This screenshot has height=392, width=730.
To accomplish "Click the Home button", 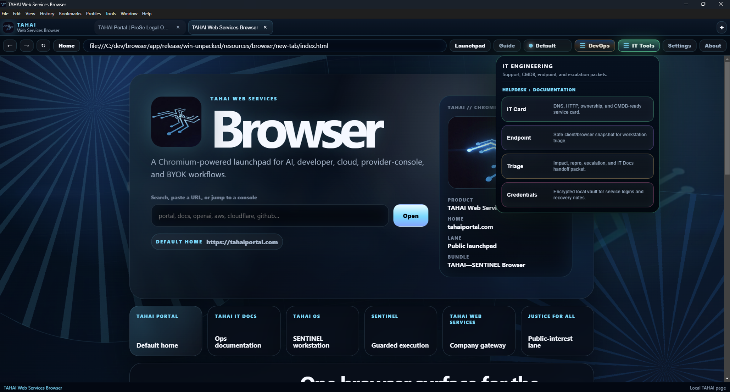I will [x=67, y=46].
